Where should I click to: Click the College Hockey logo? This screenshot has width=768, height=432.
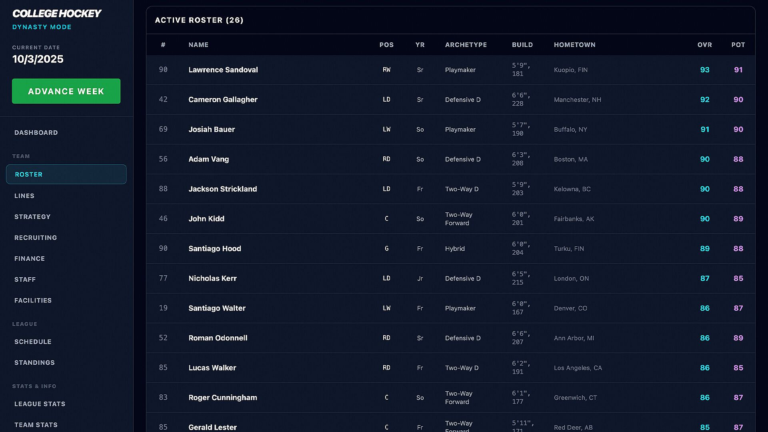pos(57,14)
